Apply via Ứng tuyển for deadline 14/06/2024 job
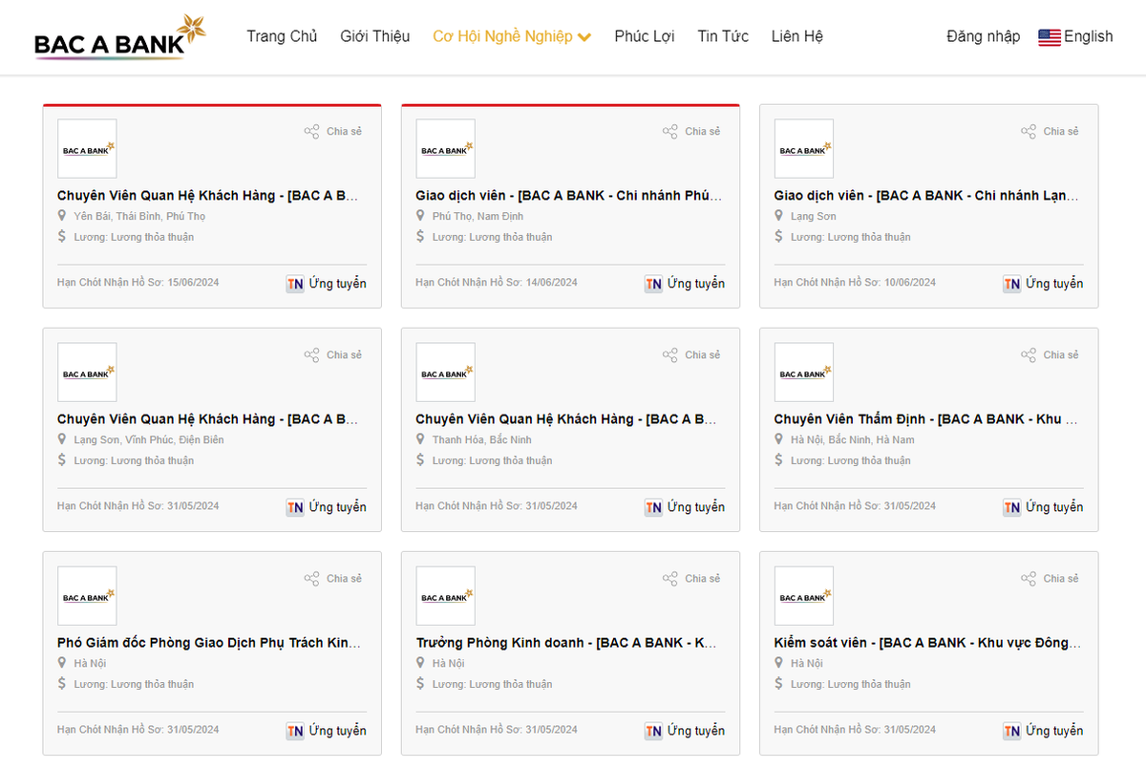The height and width of the screenshot is (768, 1146). [685, 284]
